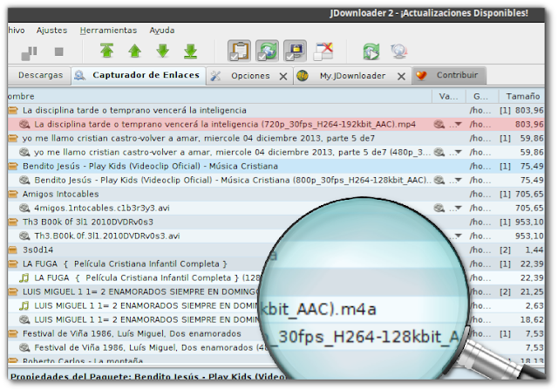
Task: Collapse the Th3 B00k 0f 3l1 package folder
Action: (13, 223)
